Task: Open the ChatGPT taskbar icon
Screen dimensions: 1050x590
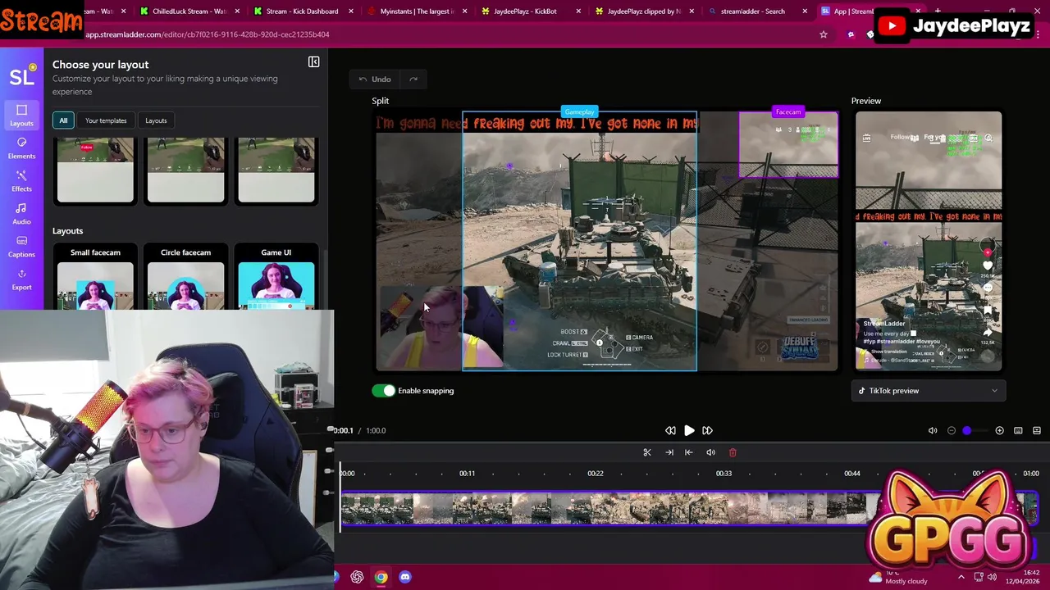Action: [357, 577]
